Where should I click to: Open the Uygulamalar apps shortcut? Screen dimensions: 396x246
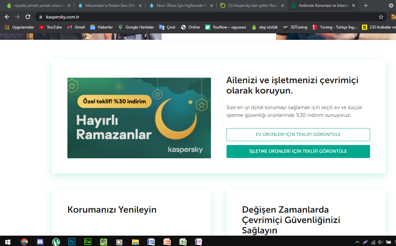pyautogui.click(x=19, y=27)
